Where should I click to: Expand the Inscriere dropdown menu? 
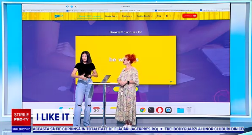coord(127,16)
